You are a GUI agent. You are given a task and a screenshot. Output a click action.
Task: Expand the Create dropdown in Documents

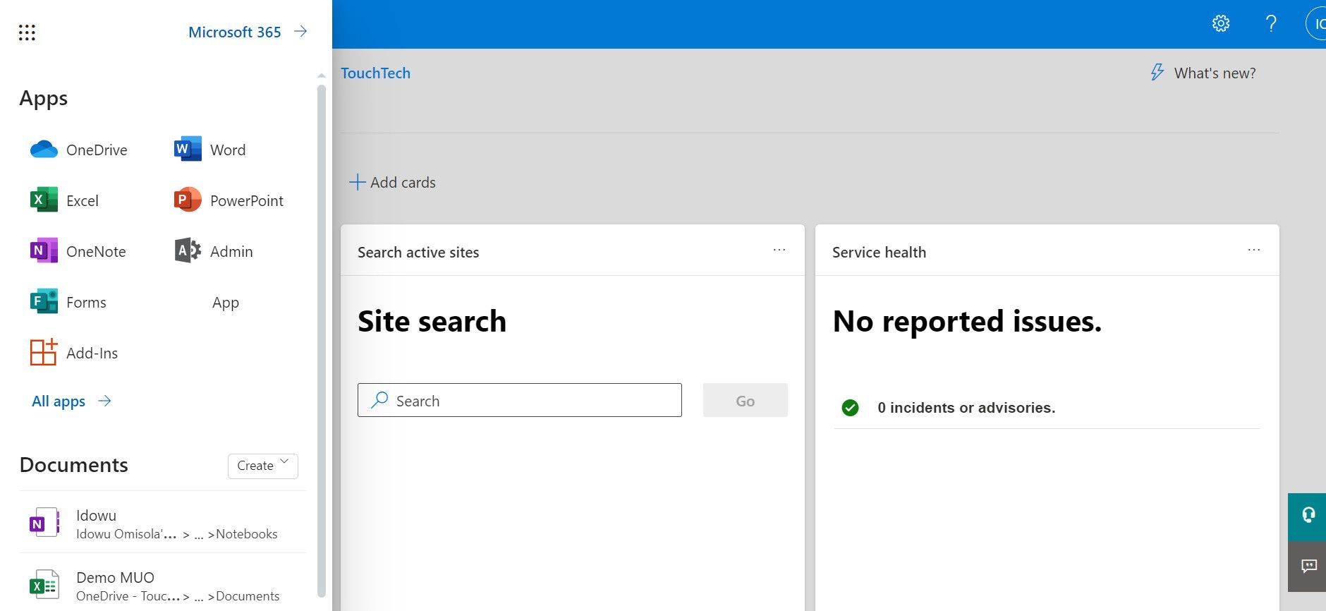pos(262,466)
